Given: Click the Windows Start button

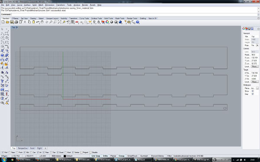Looking at the screenshot, I should click(4, 160).
